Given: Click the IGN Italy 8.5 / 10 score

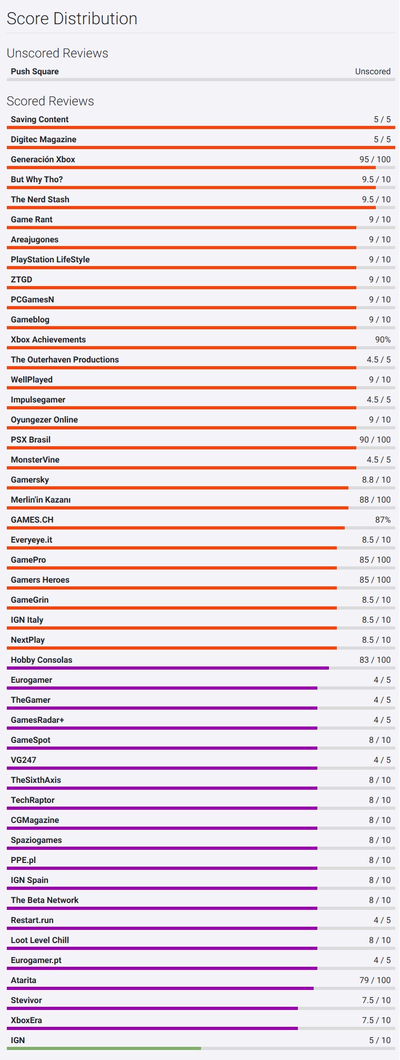Looking at the screenshot, I should (x=376, y=620).
